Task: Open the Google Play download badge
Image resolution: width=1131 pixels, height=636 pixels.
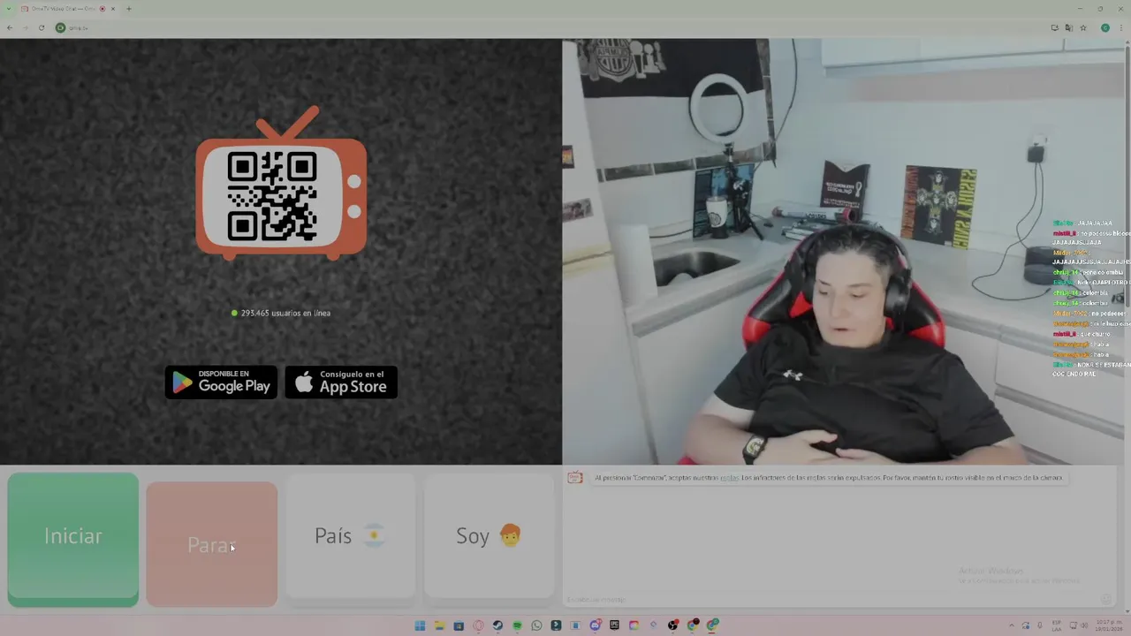Action: click(221, 382)
